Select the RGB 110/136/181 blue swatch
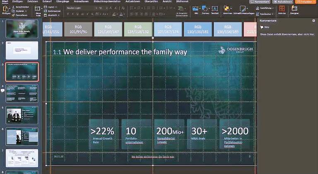The height and width of the screenshot is (174, 318). [x=198, y=29]
